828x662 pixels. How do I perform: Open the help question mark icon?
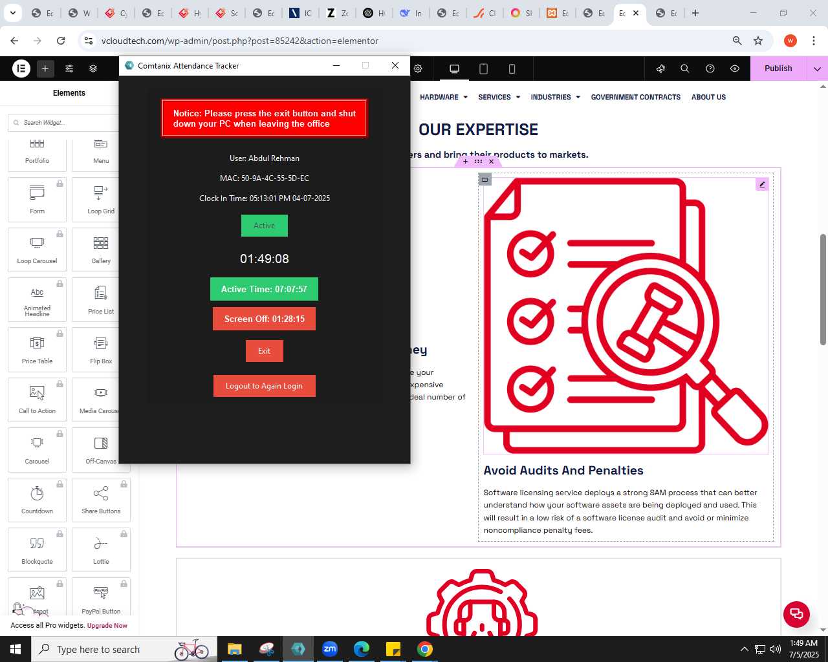click(710, 69)
